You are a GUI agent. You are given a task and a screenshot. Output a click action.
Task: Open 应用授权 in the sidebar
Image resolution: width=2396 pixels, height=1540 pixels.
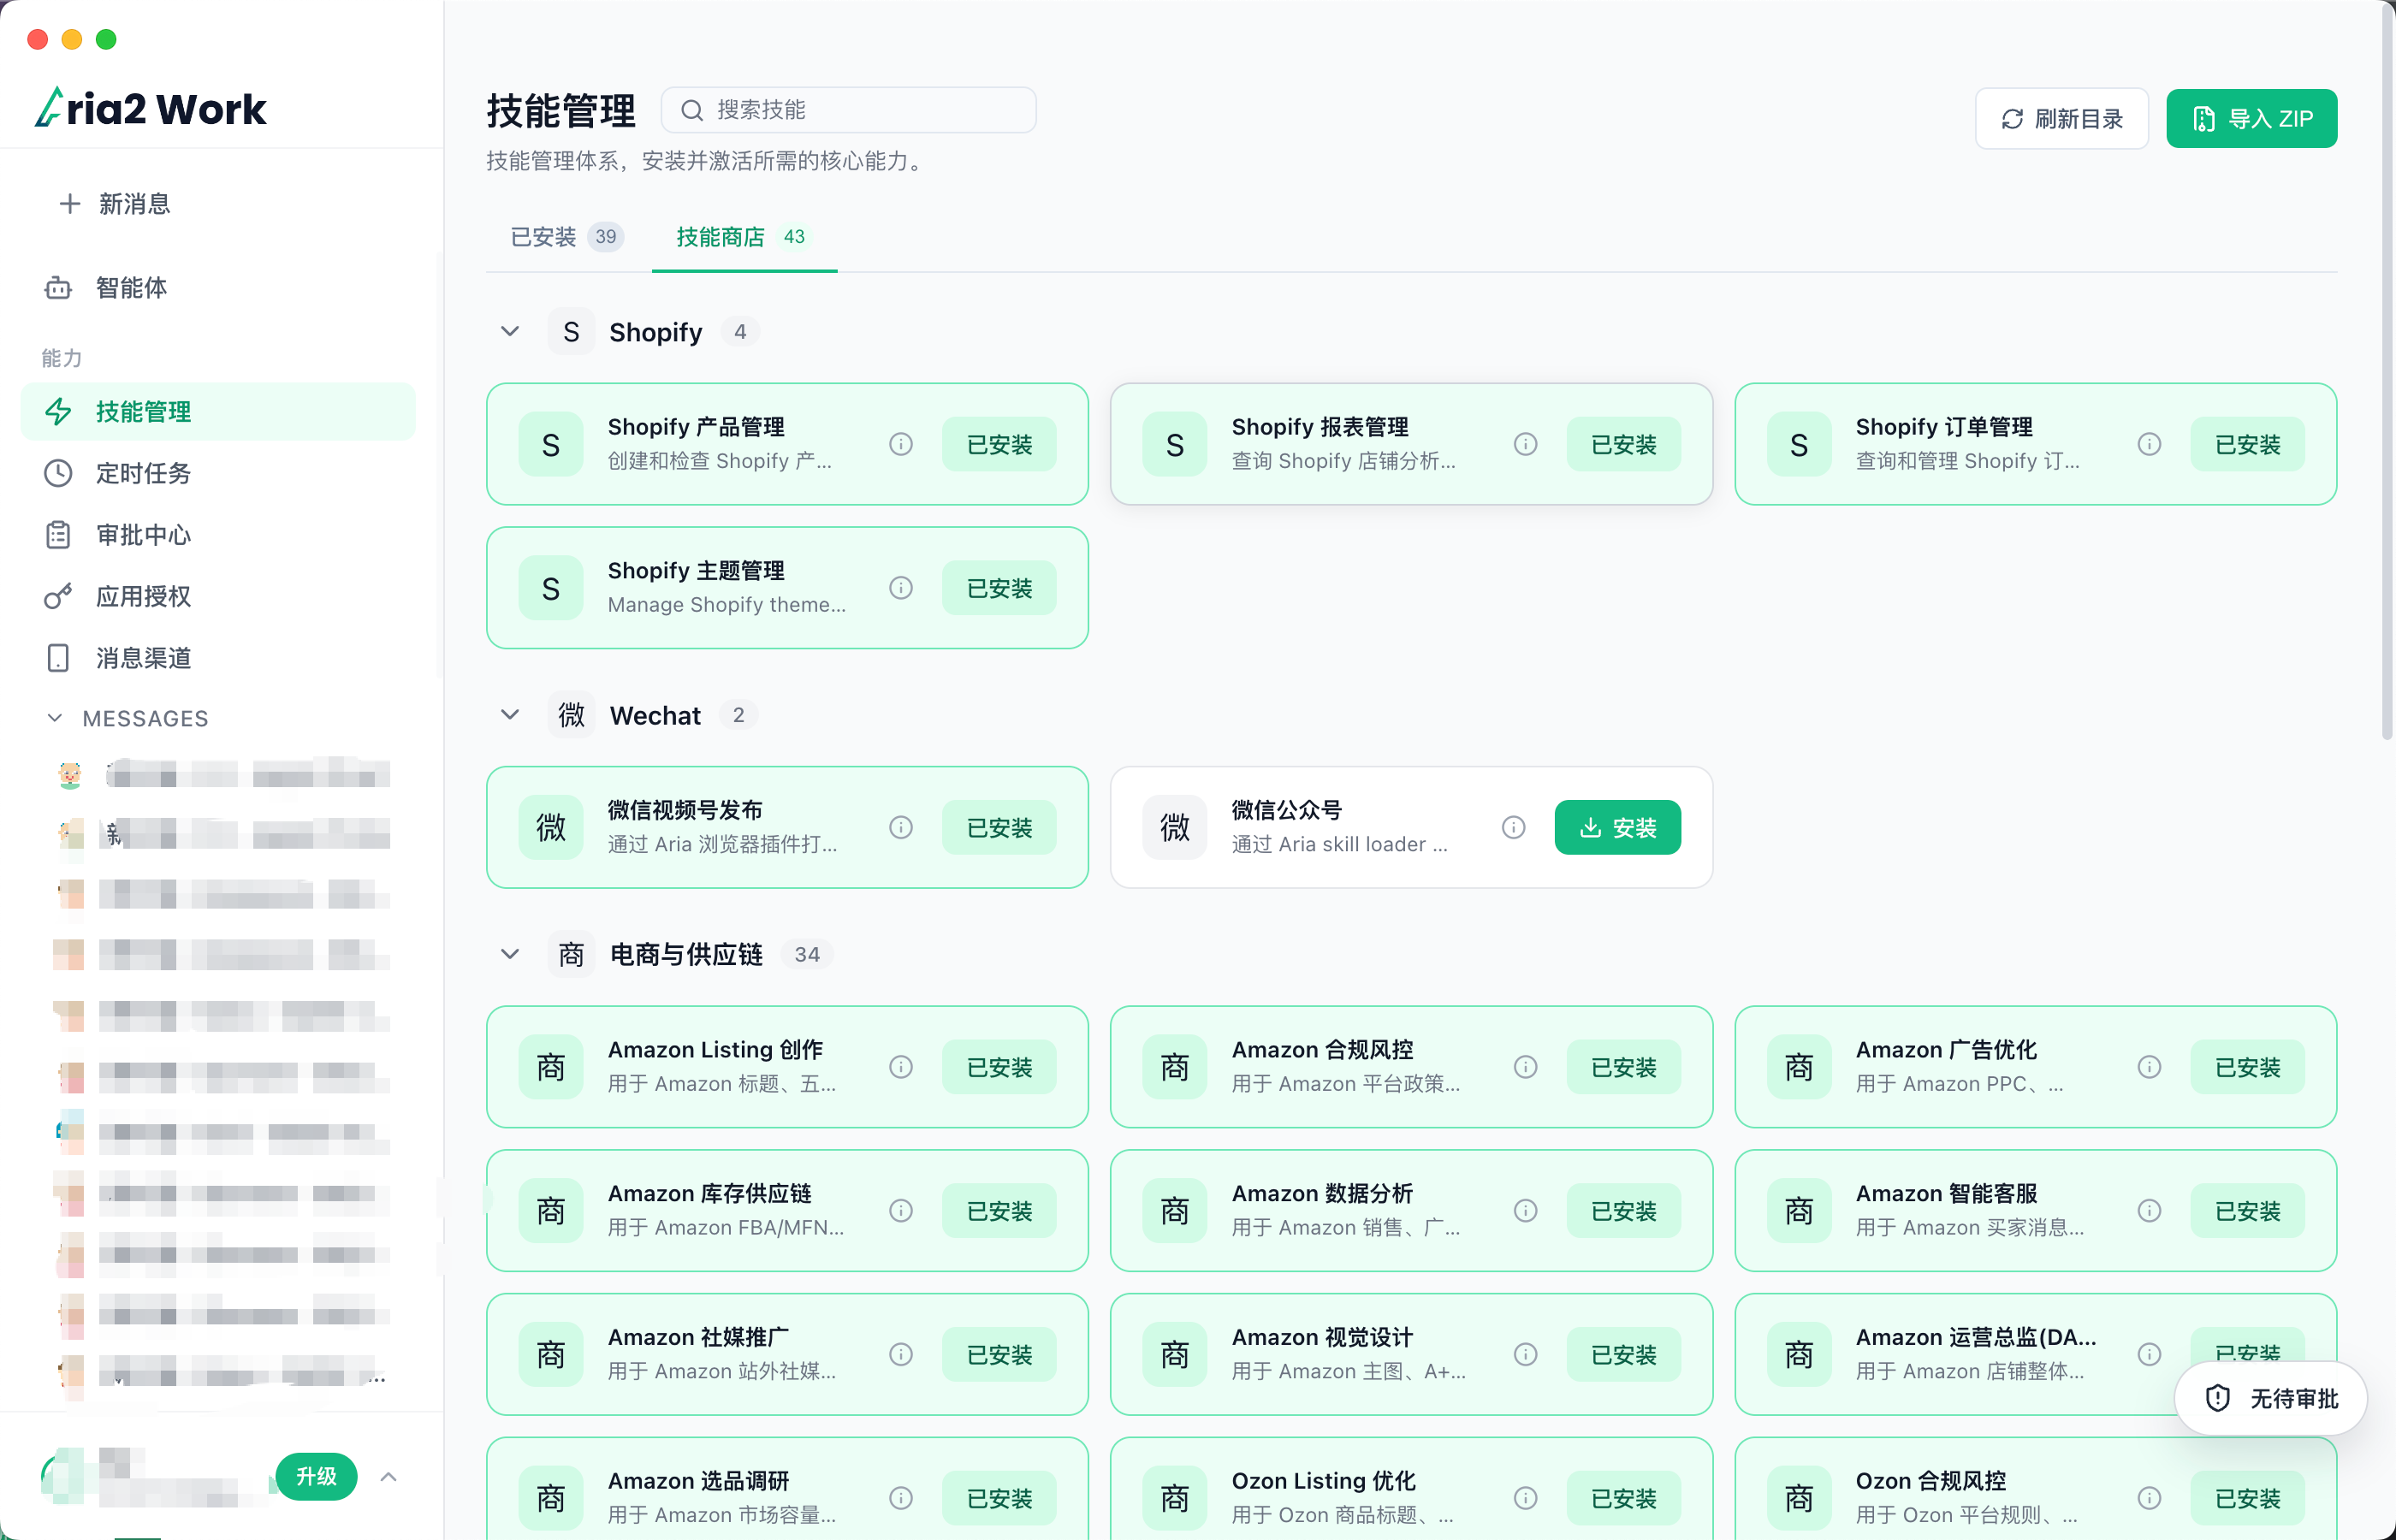tap(218, 596)
